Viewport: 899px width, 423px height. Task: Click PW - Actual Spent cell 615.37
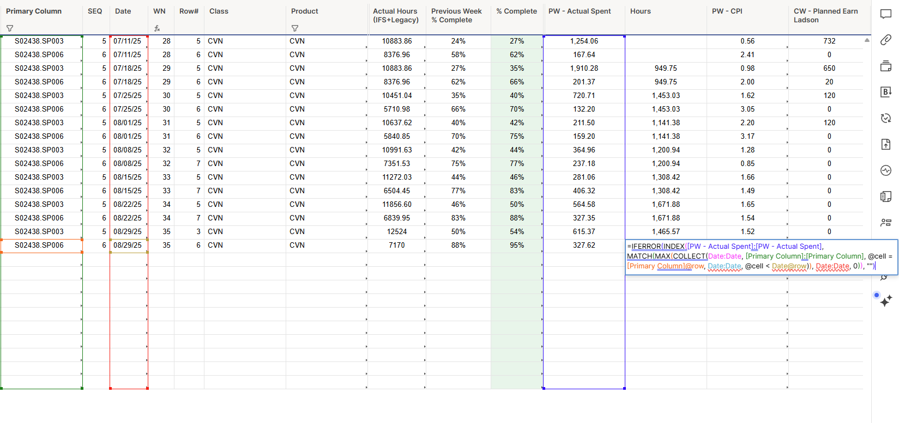pos(584,232)
